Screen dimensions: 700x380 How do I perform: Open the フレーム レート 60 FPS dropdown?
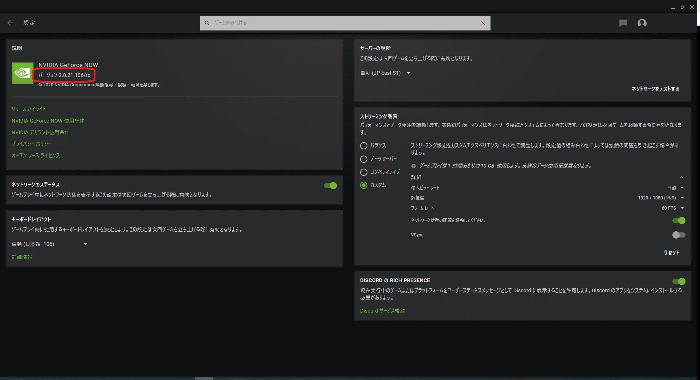[673, 208]
